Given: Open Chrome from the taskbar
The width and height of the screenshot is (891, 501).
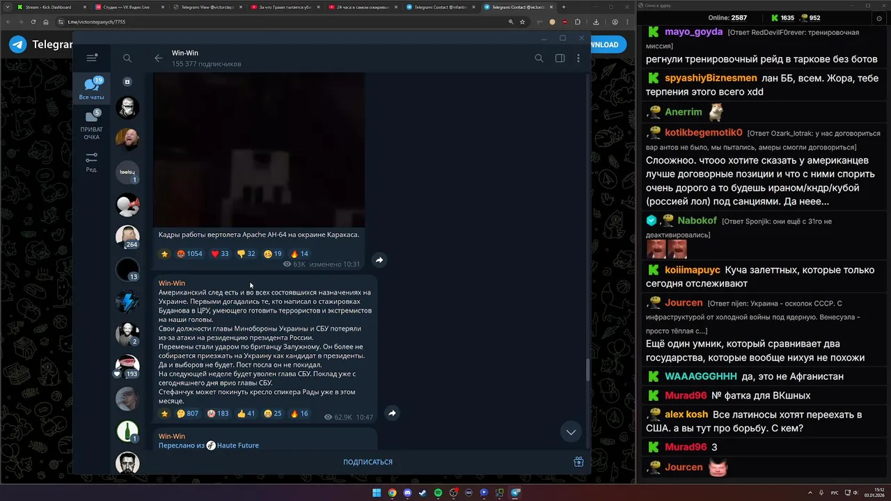Looking at the screenshot, I should [392, 493].
